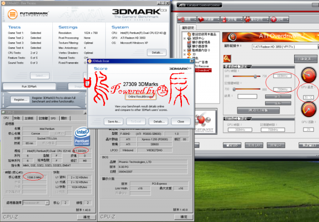Click the GPU temperature gauge dial
The height and width of the screenshot is (222, 319).
309,75
